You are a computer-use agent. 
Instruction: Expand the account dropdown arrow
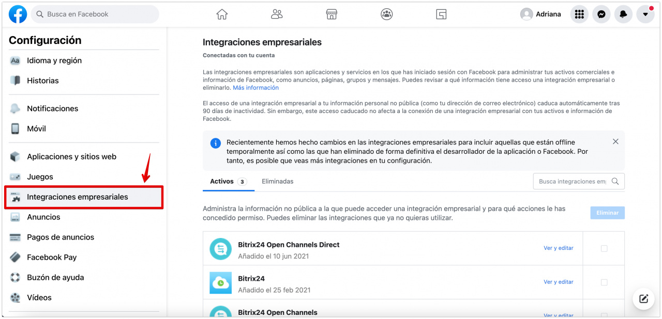point(645,14)
